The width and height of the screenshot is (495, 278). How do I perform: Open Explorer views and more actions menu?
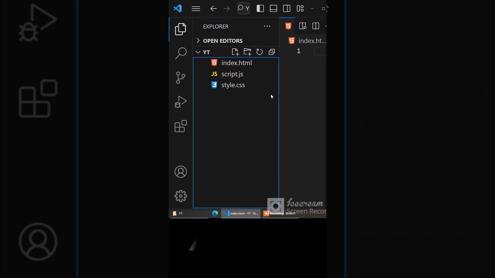(x=267, y=26)
